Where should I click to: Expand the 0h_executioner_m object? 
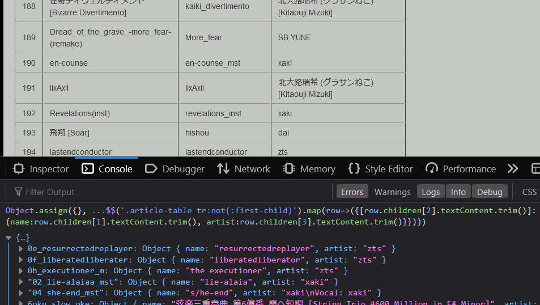tap(21, 271)
